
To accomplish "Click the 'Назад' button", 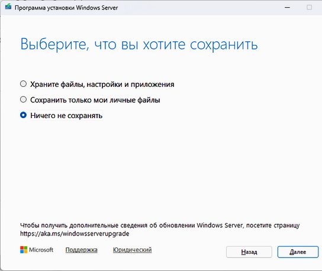I will coord(249,252).
